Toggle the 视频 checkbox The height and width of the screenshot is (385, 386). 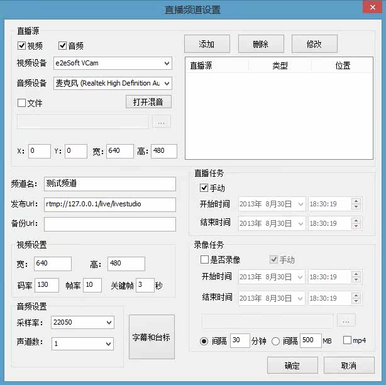coord(22,45)
